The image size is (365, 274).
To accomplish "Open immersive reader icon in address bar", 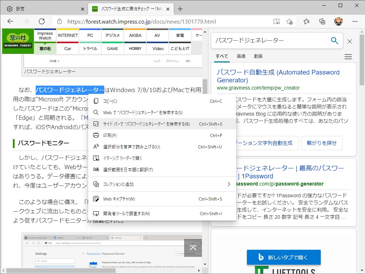I will pyautogui.click(x=276, y=21).
